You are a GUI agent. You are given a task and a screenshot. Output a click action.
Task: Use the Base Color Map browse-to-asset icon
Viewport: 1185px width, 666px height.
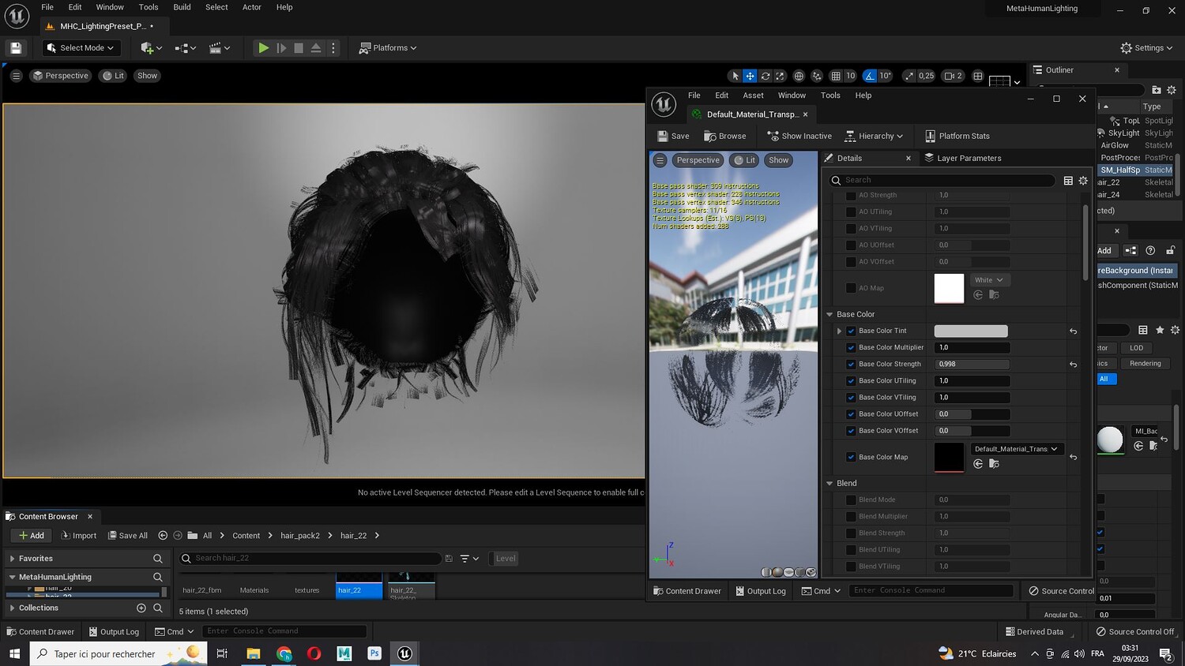(994, 464)
